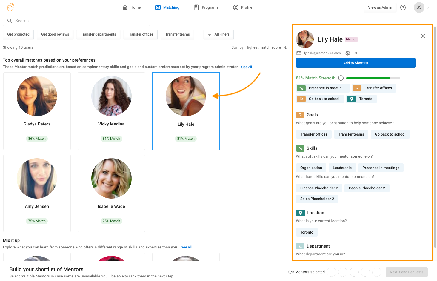Select Sales Placeholder 2 tag
The image size is (437, 281).
[x=317, y=199]
